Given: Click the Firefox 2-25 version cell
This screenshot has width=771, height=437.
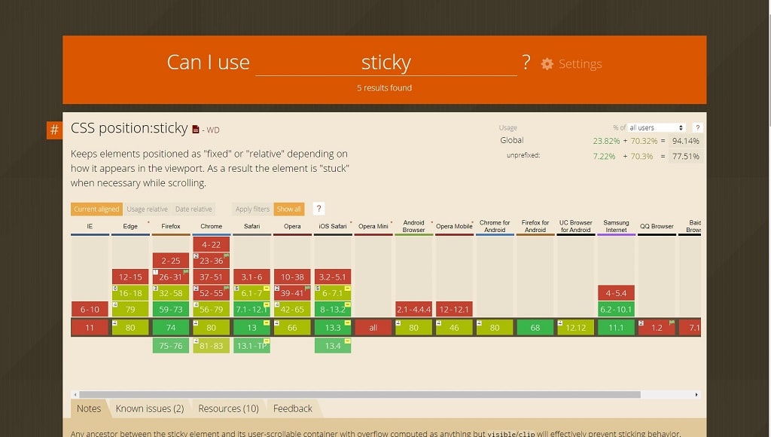Looking at the screenshot, I should [171, 261].
